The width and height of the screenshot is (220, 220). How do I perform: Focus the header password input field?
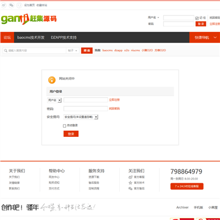178,24
